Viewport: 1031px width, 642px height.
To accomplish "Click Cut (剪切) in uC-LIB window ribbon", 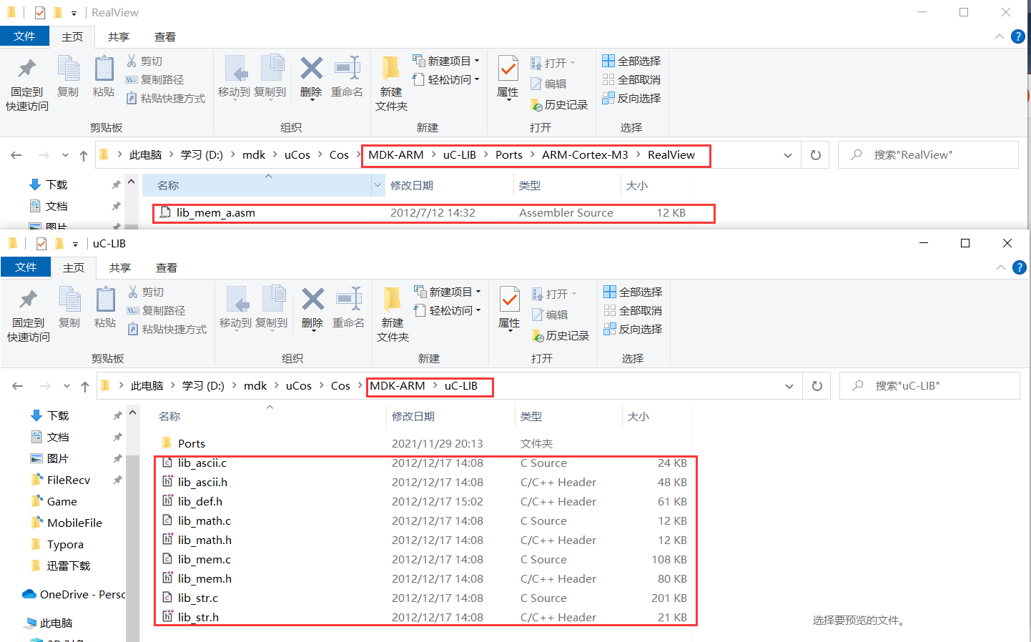I will pyautogui.click(x=147, y=292).
